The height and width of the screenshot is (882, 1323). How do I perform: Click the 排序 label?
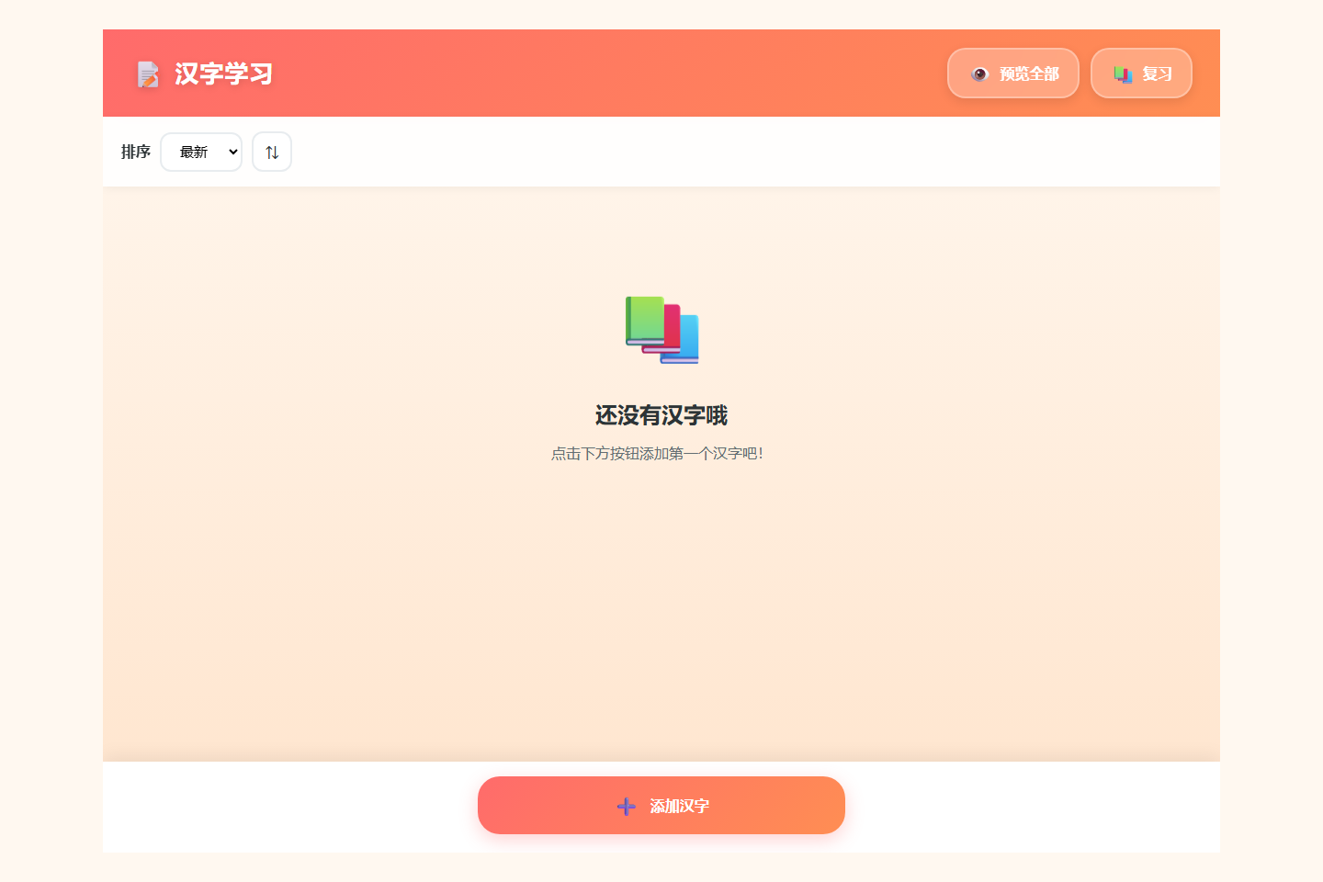point(136,152)
